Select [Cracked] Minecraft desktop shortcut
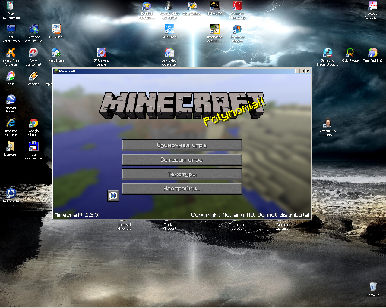386x308 pixels. (x=169, y=225)
